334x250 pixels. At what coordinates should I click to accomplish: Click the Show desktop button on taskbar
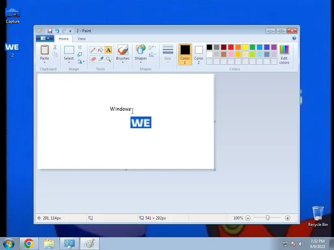point(331,243)
